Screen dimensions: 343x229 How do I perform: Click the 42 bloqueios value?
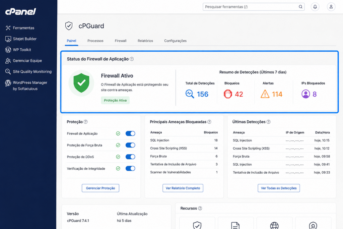[x=239, y=94]
